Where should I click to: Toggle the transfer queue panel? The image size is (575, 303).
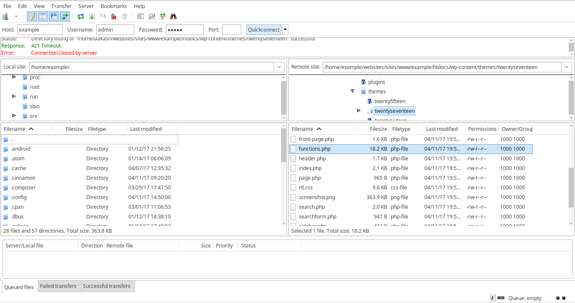coord(64,16)
